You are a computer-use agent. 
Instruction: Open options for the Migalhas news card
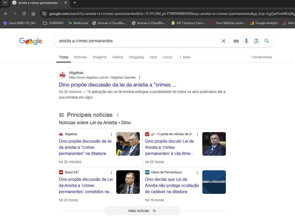[111, 134]
